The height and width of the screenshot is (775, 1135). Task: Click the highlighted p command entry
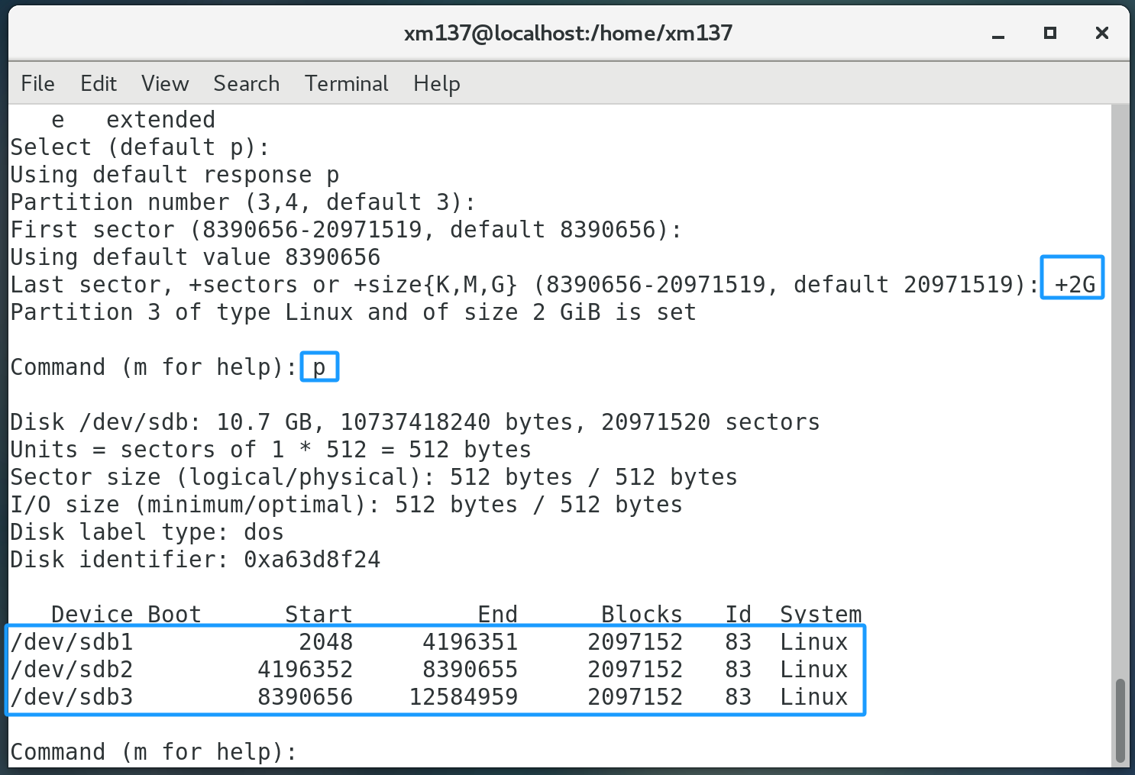click(319, 367)
